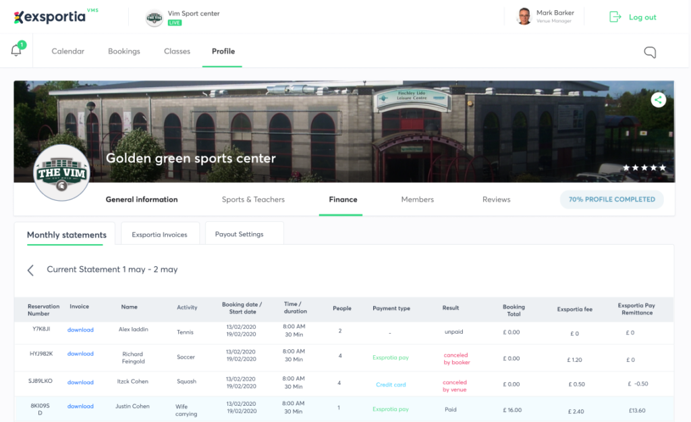Click Current Statement 1 may - 2 may
The height and width of the screenshot is (422, 691).
click(x=112, y=269)
